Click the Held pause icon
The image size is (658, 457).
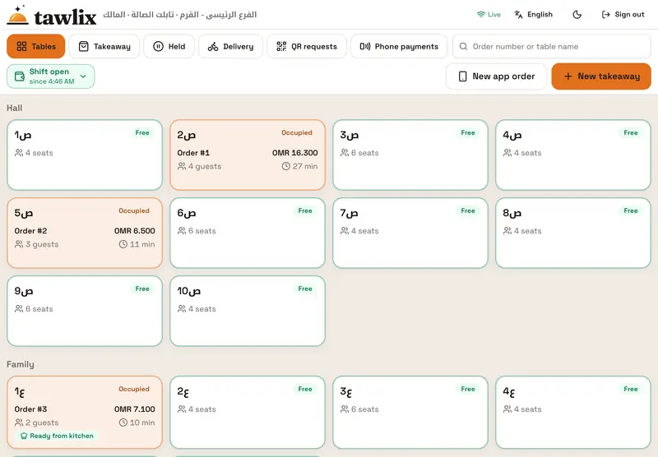pos(158,46)
